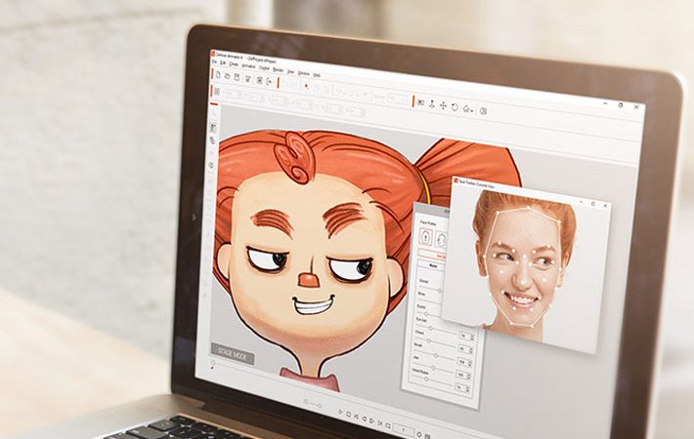Image resolution: width=694 pixels, height=439 pixels.
Task: Select the red arrow selection tool
Action: (306, 86)
